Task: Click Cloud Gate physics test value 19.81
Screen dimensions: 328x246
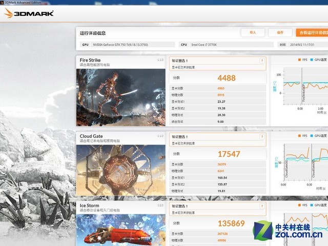Action: [221, 191]
